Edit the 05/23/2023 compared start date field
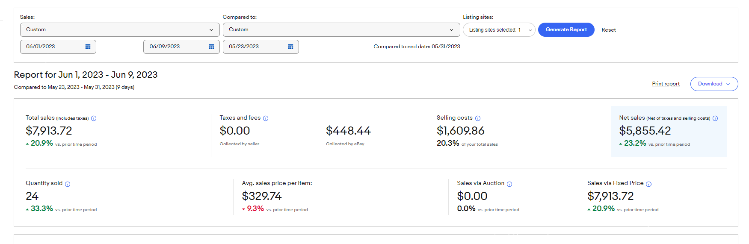This screenshot has height=244, width=749. [x=261, y=47]
